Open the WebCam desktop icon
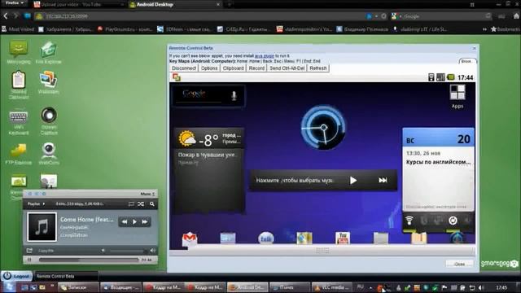521x293 pixels. tap(49, 154)
